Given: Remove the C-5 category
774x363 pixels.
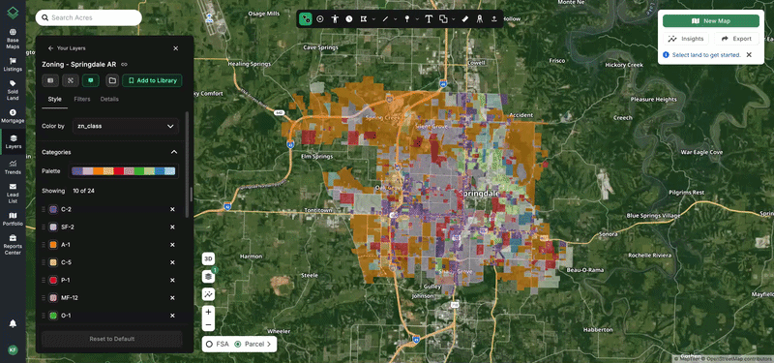Looking at the screenshot, I should [x=172, y=262].
